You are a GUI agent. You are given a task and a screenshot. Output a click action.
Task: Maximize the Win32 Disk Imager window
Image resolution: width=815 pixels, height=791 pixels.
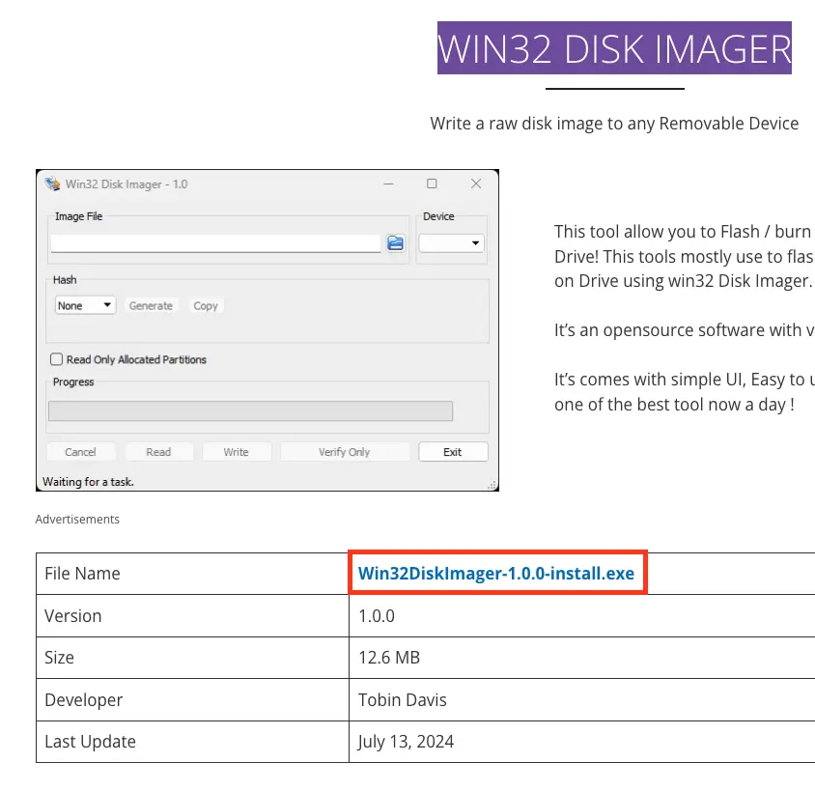[432, 184]
